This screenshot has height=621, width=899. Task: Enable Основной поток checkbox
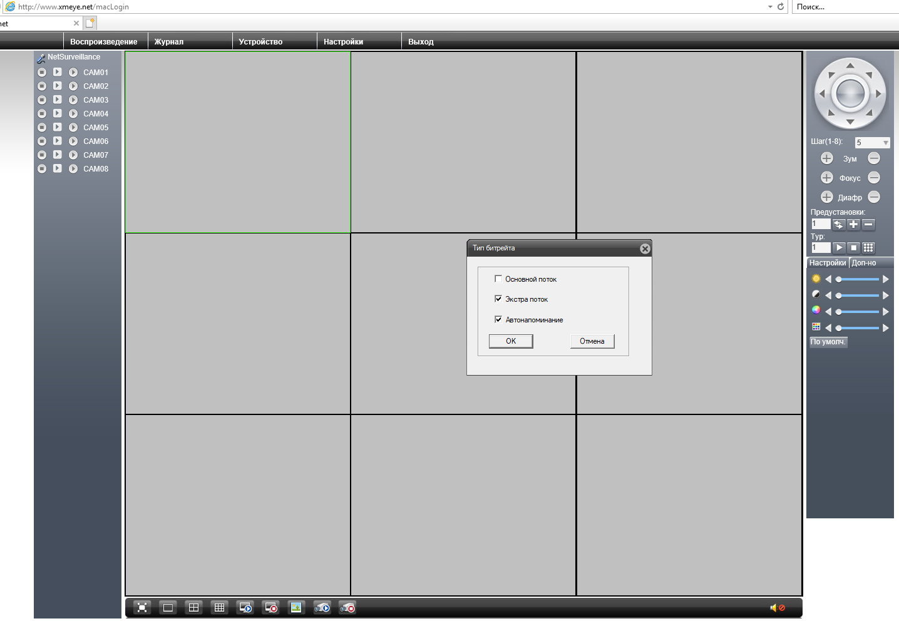[498, 279]
